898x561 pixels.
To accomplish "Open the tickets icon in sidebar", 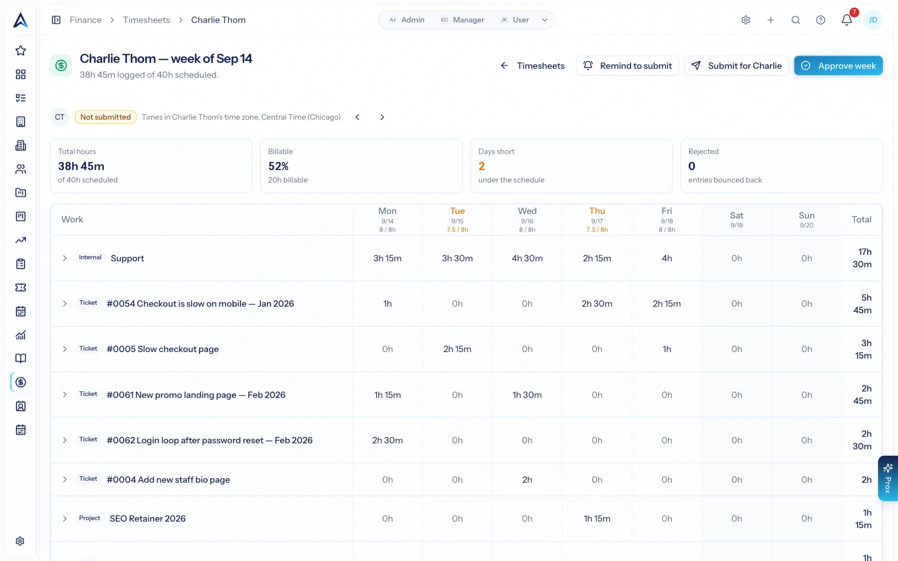I will [x=20, y=288].
